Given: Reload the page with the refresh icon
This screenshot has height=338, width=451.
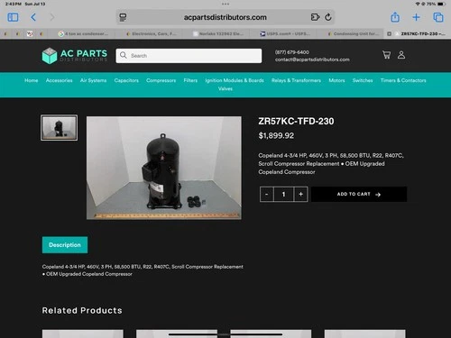Looking at the screenshot, I should [328, 17].
